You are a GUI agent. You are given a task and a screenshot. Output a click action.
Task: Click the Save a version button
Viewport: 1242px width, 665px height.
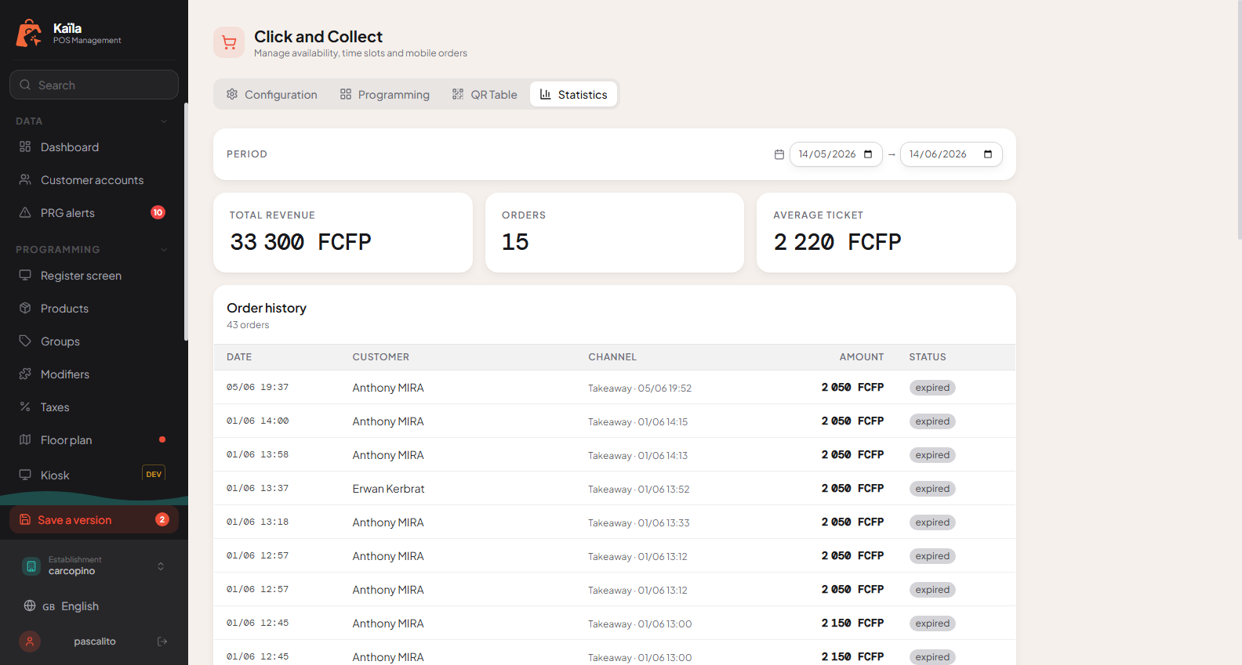tap(94, 519)
